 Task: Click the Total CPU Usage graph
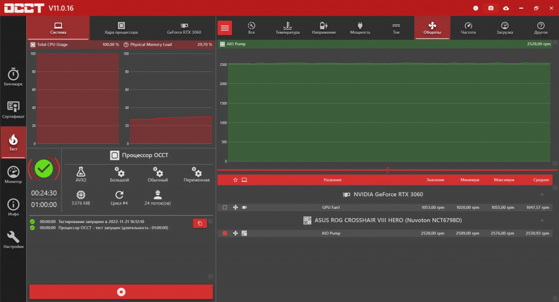click(x=78, y=99)
